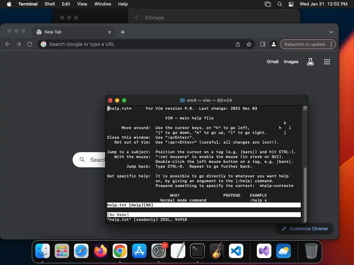
Task: Expand the Chrome tab search chevron
Action: [x=331, y=32]
